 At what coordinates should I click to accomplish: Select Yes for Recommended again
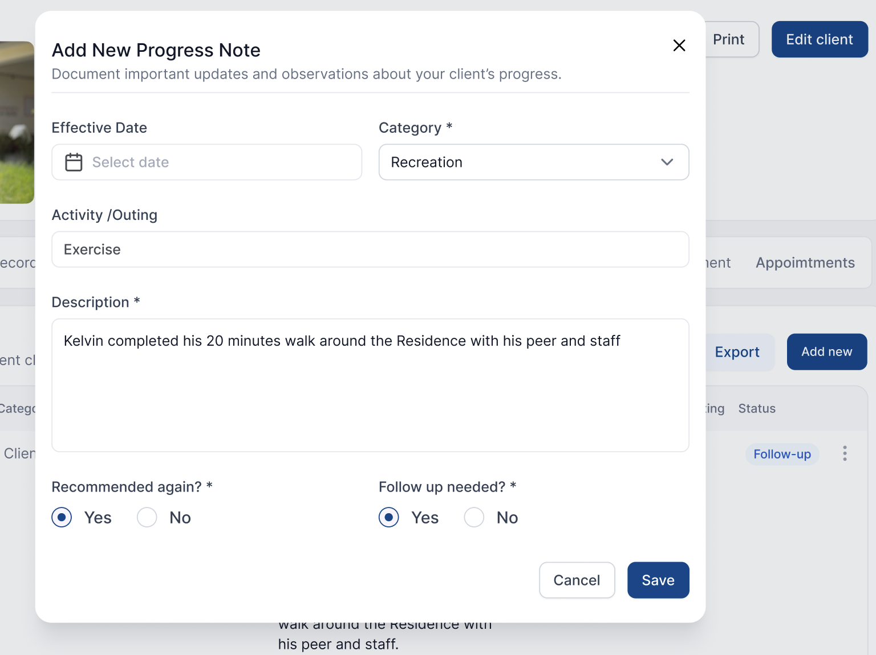(62, 518)
